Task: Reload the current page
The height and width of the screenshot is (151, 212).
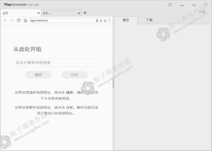Action: click(19, 21)
